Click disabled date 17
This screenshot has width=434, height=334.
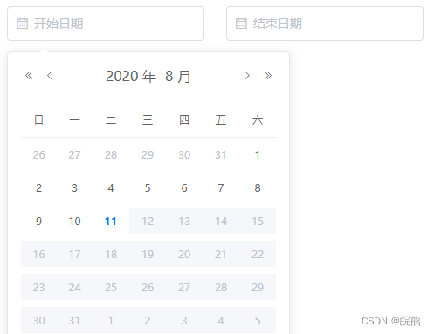75,255
